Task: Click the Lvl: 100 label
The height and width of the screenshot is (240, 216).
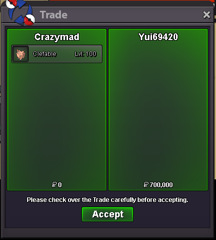Action: 85,54
